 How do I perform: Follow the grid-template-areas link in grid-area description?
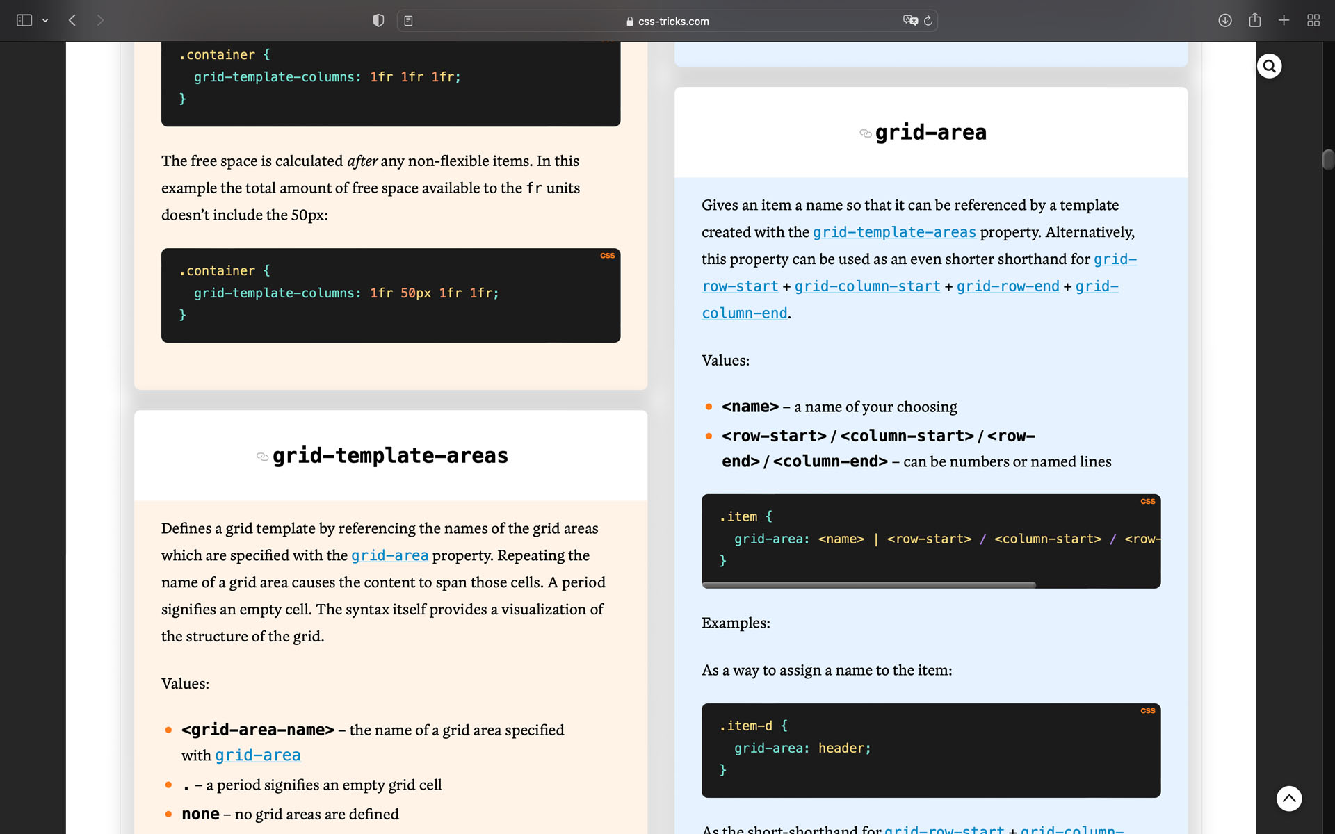pyautogui.click(x=894, y=232)
